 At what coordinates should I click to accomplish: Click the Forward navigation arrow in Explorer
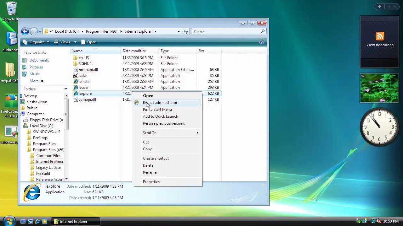[x=34, y=31]
